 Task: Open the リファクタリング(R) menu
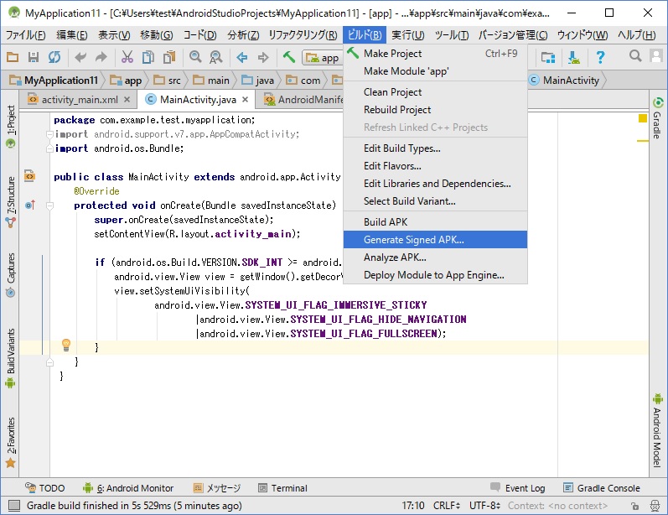[x=303, y=34]
